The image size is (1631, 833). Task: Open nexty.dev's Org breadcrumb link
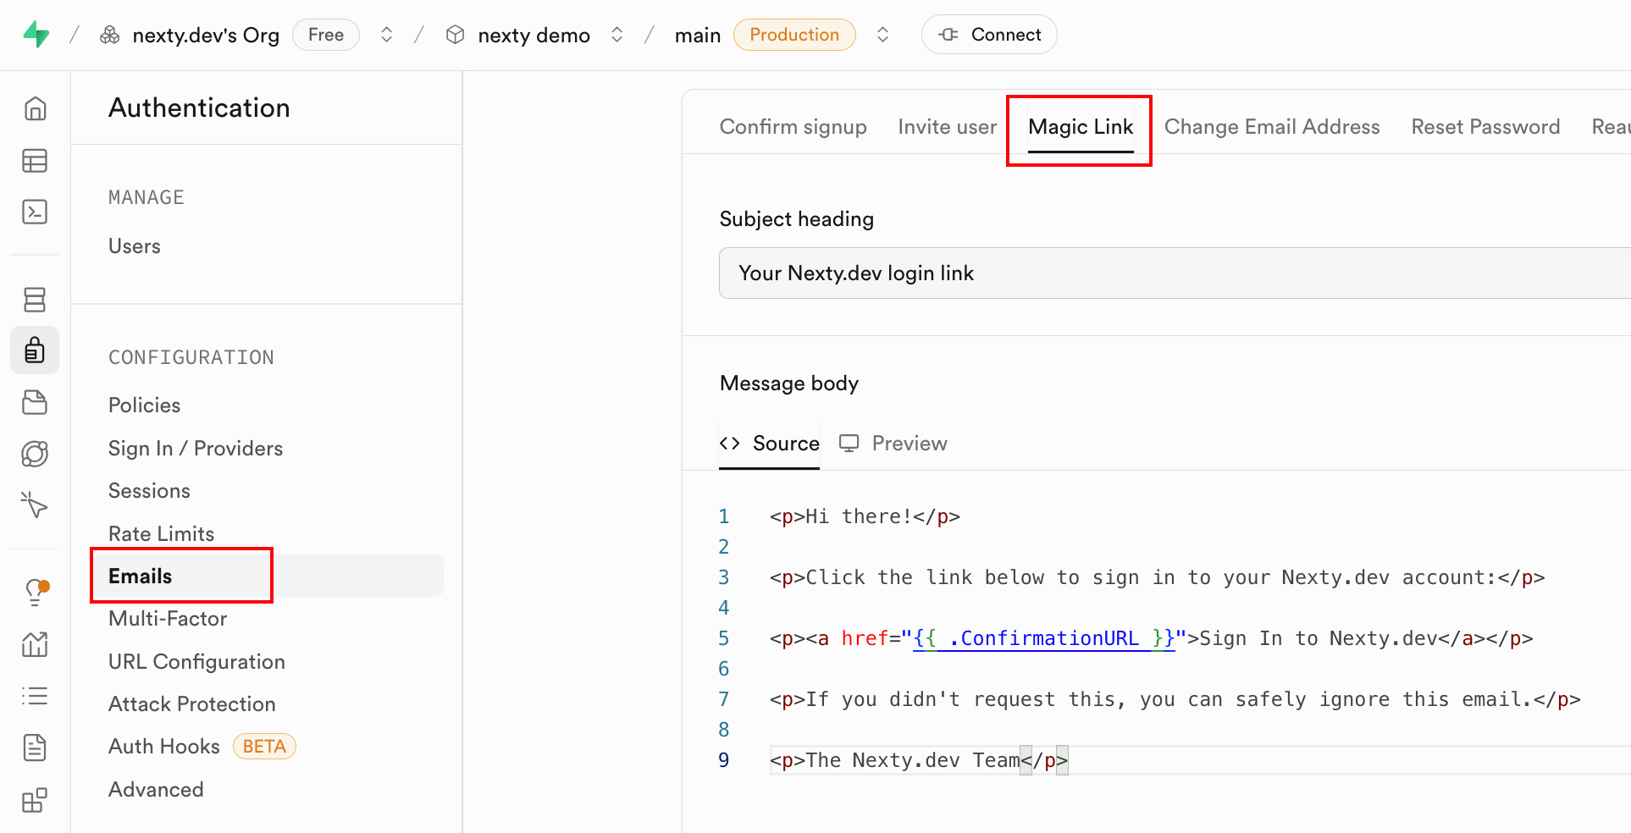click(206, 35)
